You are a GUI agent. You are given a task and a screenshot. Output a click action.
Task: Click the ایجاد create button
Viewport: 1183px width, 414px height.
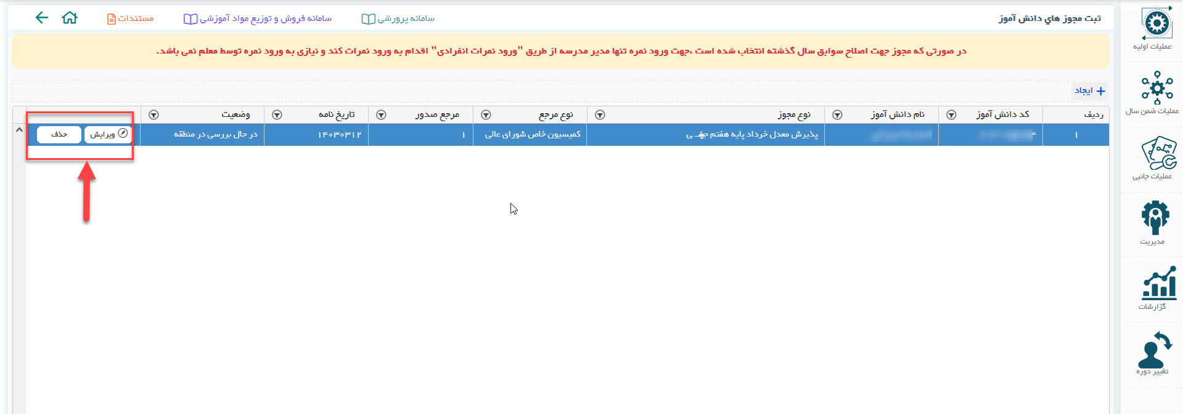[1089, 91]
